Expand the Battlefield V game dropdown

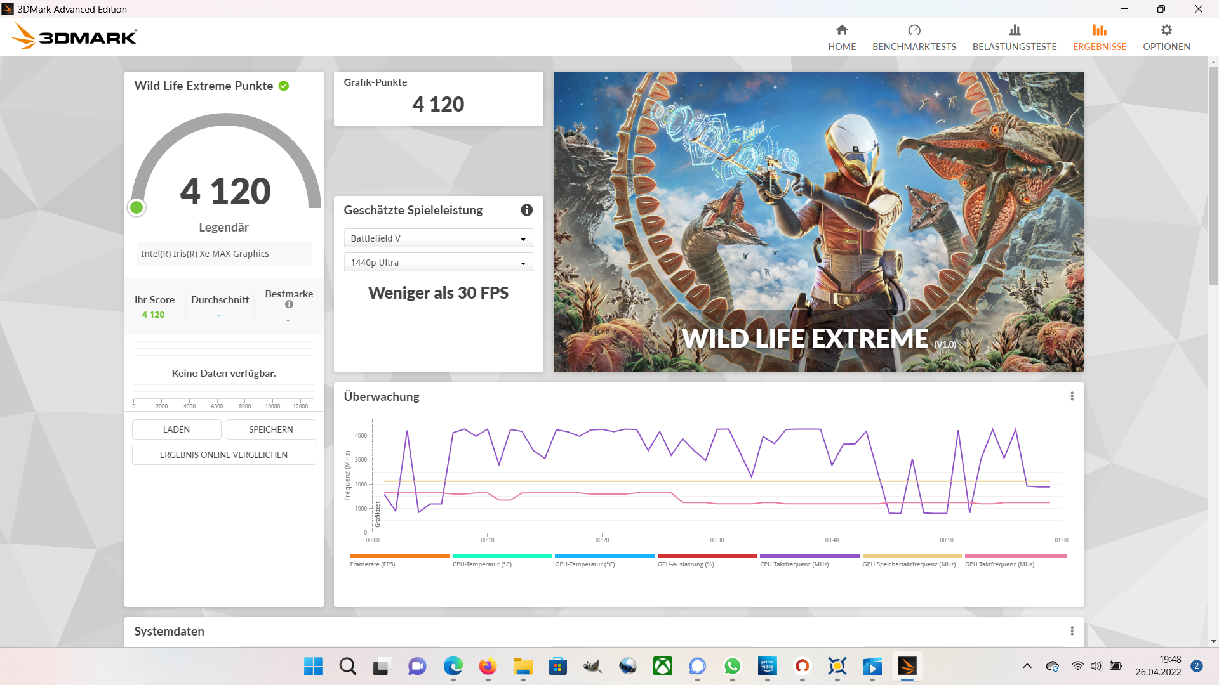(438, 238)
